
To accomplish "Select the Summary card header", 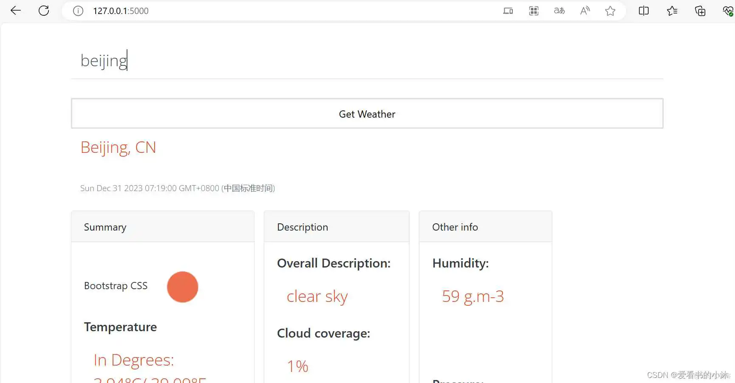I will [163, 227].
